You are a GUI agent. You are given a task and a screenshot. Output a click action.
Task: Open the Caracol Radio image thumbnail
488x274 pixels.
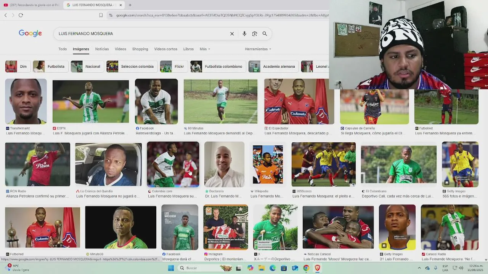pos(450,227)
